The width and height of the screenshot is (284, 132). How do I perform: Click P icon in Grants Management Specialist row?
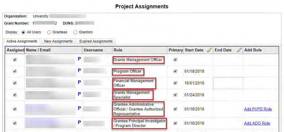click(x=79, y=94)
